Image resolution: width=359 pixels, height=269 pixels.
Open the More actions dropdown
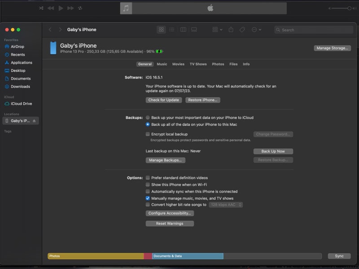256,30
